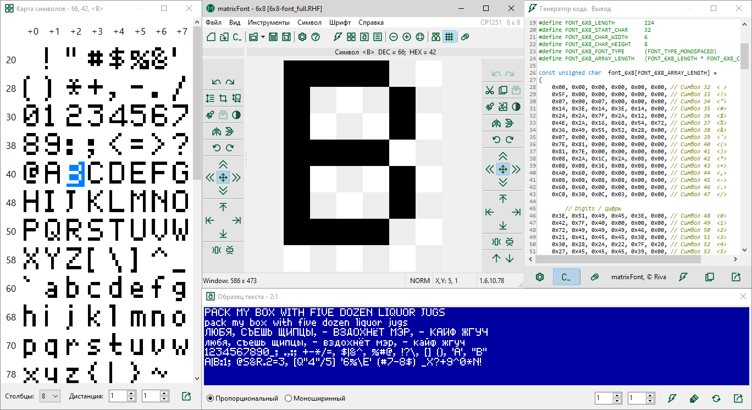Viewport: 752px width, 410px height.
Task: Select the Моноширинный radio button
Action: (289, 398)
